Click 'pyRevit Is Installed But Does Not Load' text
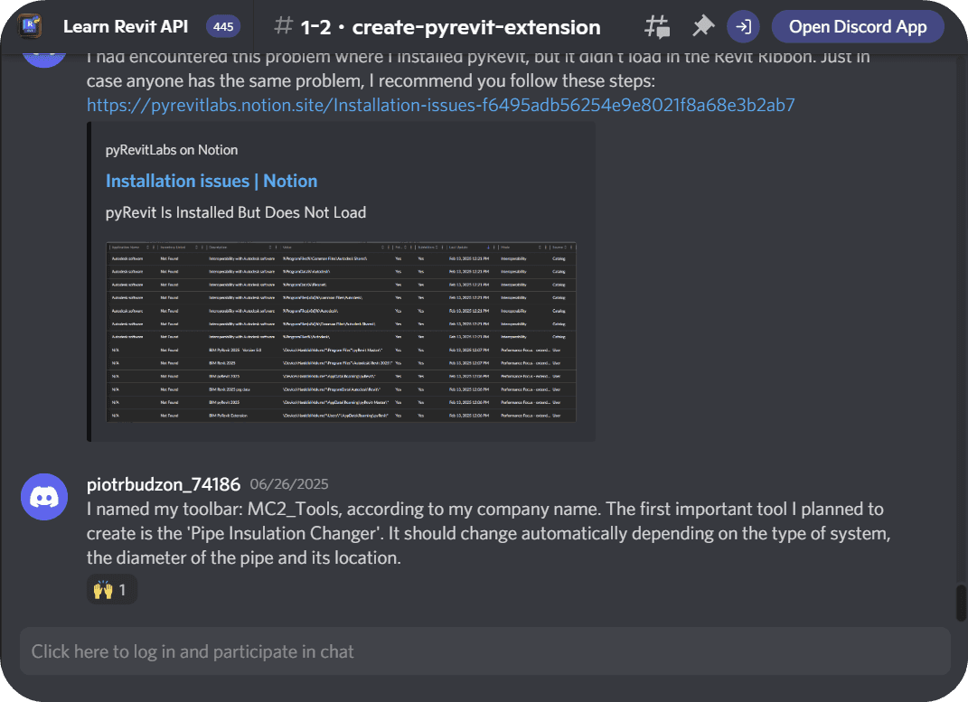 (236, 213)
